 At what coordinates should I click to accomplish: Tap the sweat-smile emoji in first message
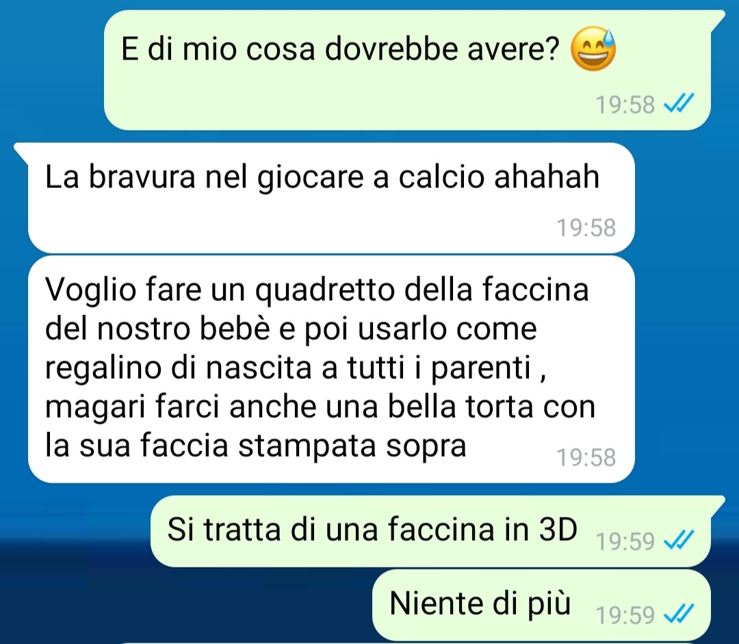[593, 49]
